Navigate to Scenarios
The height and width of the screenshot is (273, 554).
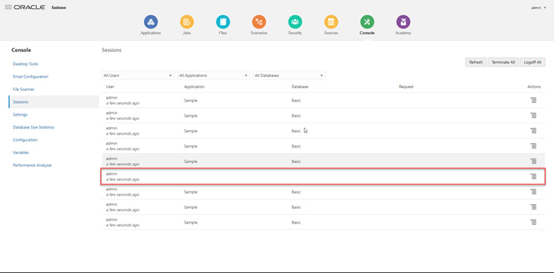point(259,26)
